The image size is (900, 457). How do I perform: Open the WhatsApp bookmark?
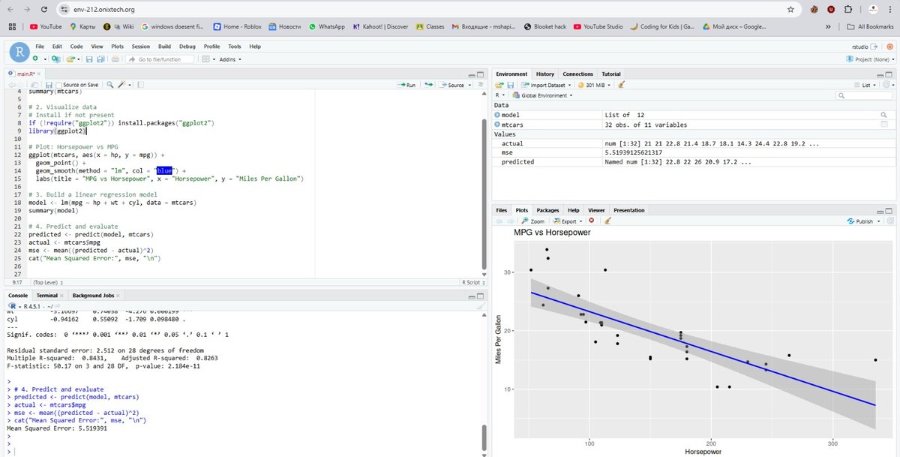coord(326,26)
